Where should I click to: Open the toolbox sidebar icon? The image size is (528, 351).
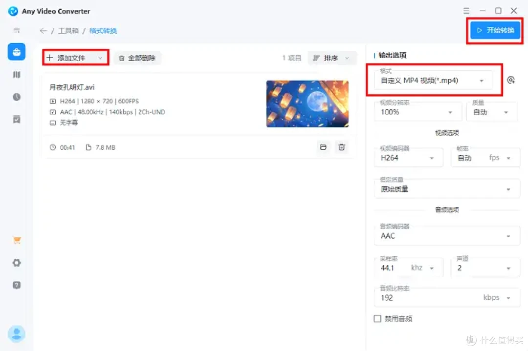coord(17,52)
